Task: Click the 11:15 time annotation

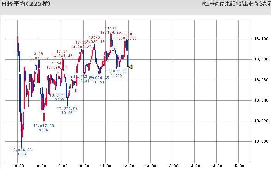Action: click(x=116, y=76)
